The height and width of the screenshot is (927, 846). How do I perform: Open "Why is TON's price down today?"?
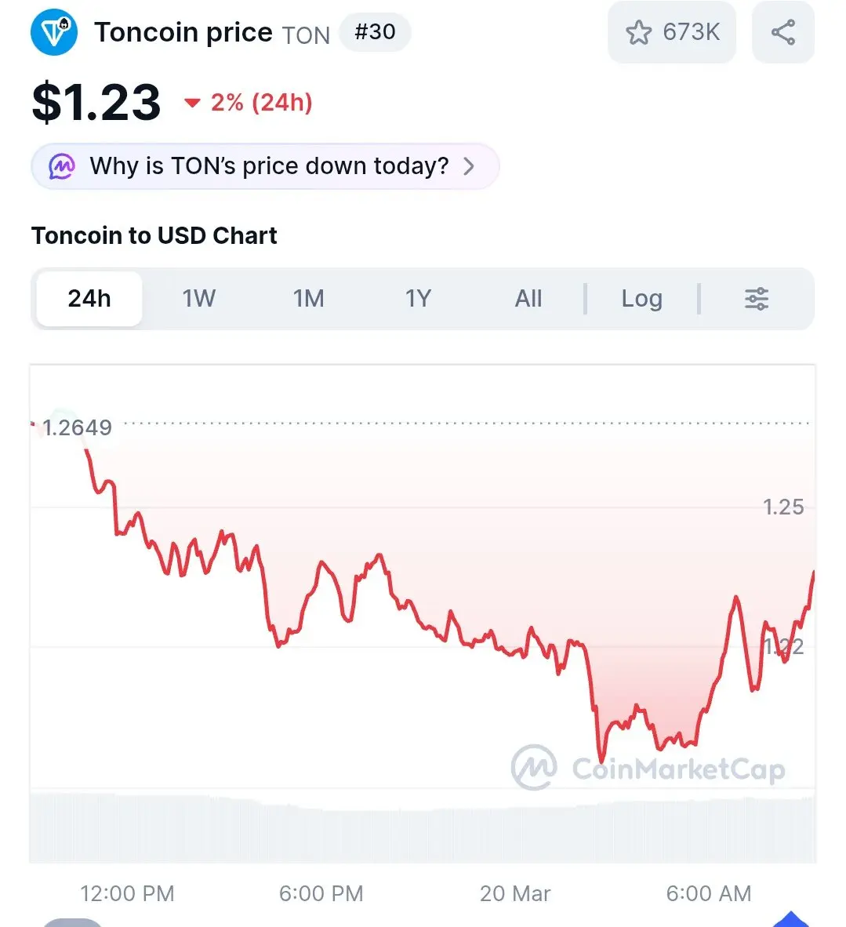269,166
